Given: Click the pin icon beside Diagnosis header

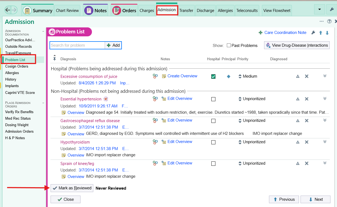Looking at the screenshot, I should [x=55, y=59].
